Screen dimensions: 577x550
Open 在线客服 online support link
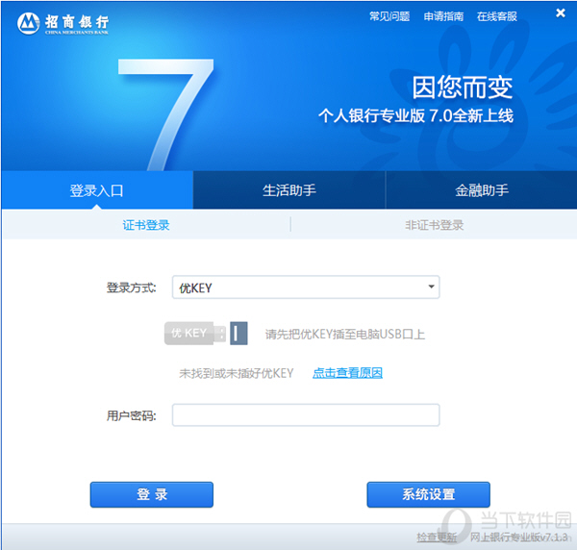[x=497, y=16]
